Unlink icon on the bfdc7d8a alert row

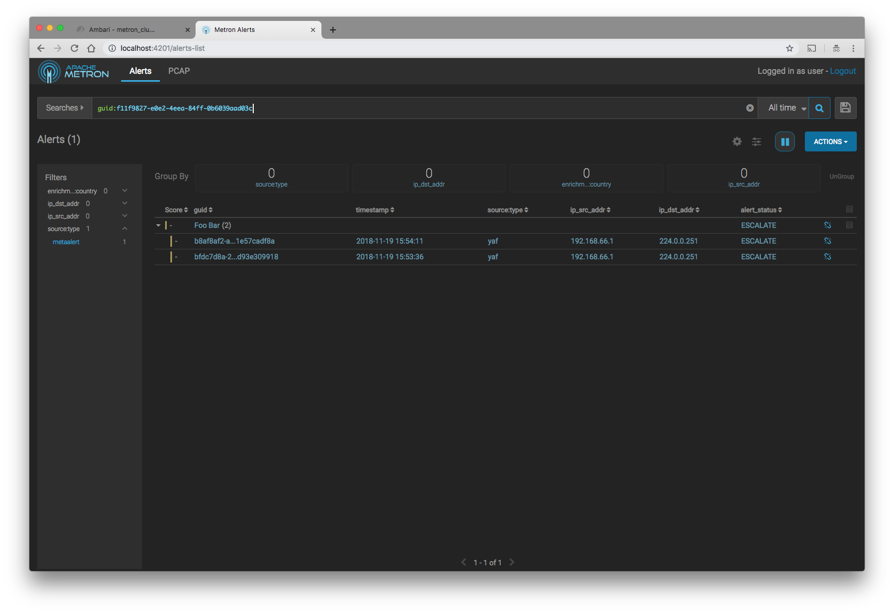tap(827, 257)
